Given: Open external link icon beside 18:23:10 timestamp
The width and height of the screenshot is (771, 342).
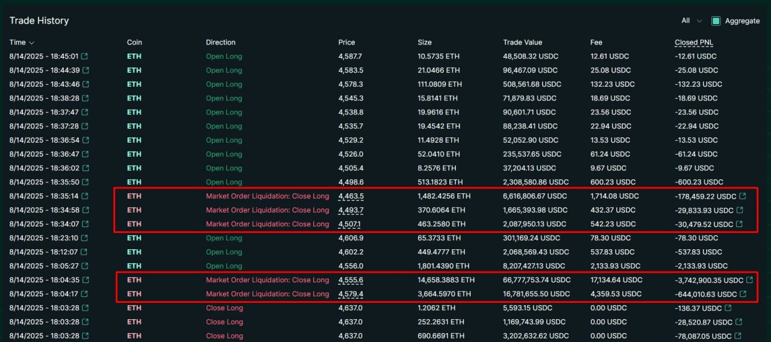Looking at the screenshot, I should click(85, 238).
